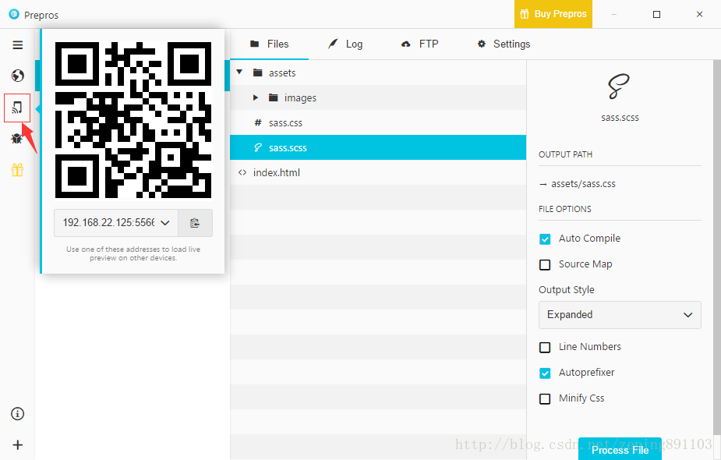
Task: Select the images folder row
Action: (x=378, y=97)
